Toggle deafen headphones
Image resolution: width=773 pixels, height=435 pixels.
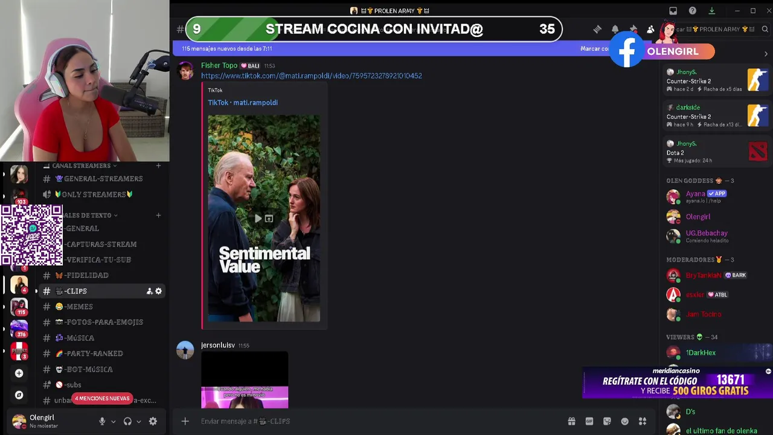pyautogui.click(x=127, y=421)
